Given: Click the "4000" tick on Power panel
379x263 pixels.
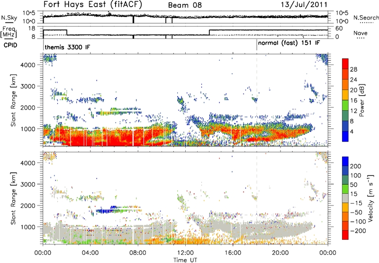Looking at the screenshot, I should [x=28, y=65].
